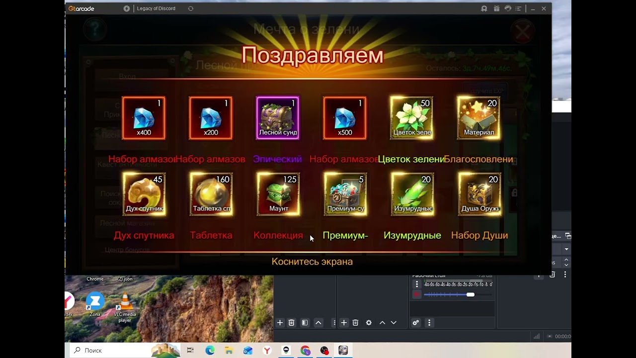
Task: Move source up in OBS sources list
Action: tap(382, 323)
